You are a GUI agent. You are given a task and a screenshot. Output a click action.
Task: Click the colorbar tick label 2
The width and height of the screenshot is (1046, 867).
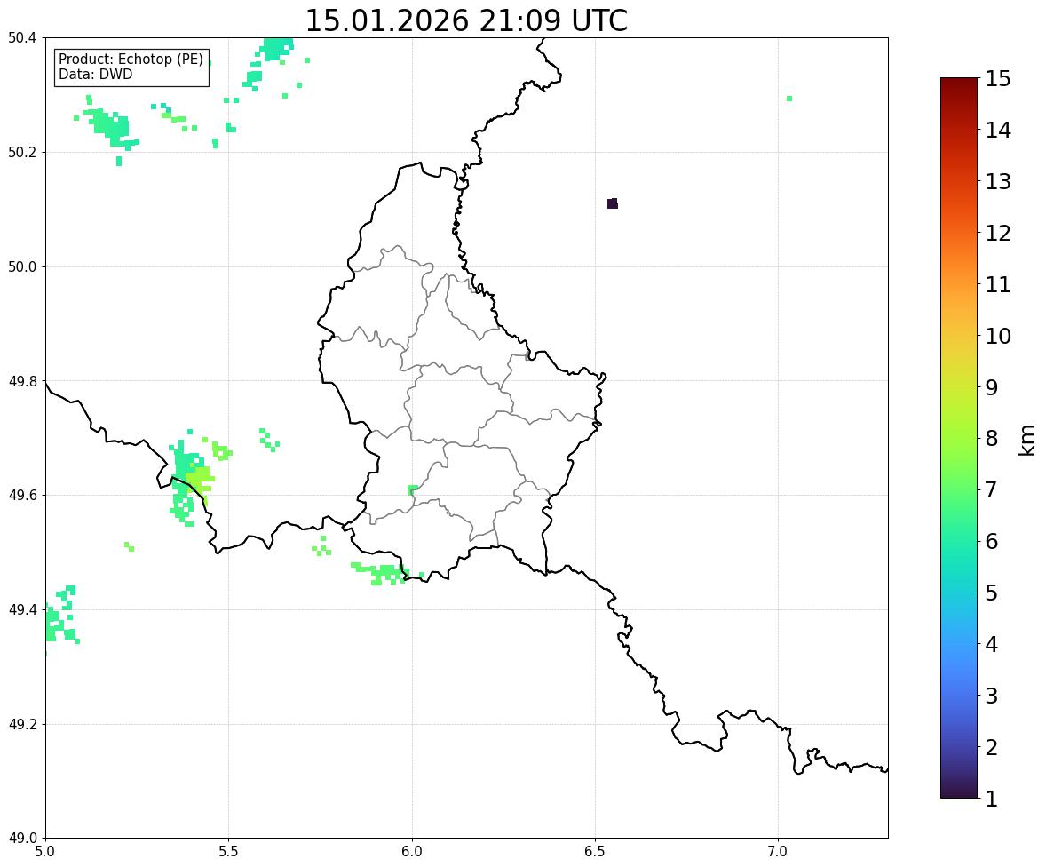[x=992, y=747]
